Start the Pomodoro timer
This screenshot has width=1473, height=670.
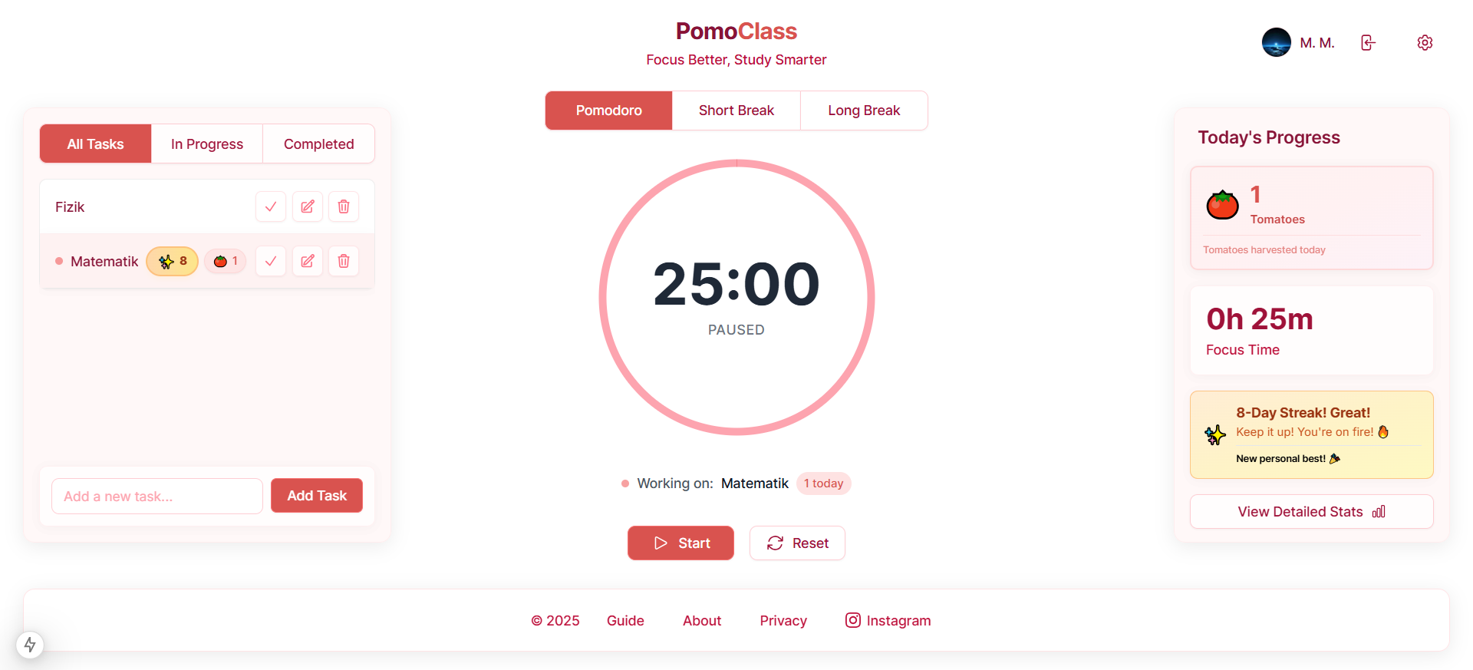(680, 543)
